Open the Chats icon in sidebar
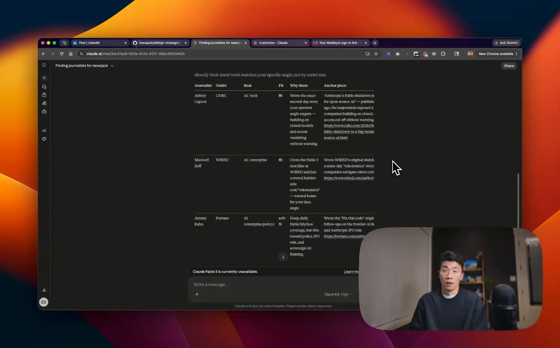Screen dimensions: 560x348 (x=44, y=87)
